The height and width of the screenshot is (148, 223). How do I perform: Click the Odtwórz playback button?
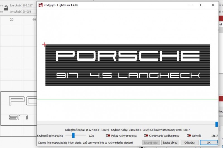click(x=190, y=142)
